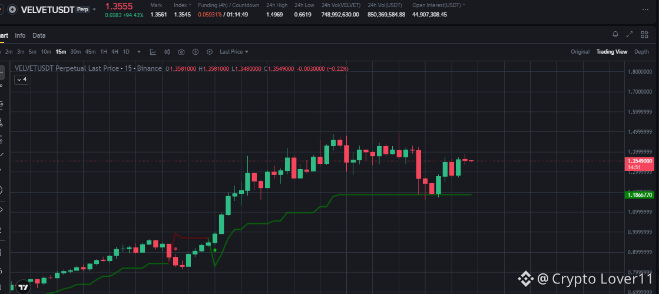Select the 10m interval
The width and height of the screenshot is (659, 294).
tap(46, 52)
